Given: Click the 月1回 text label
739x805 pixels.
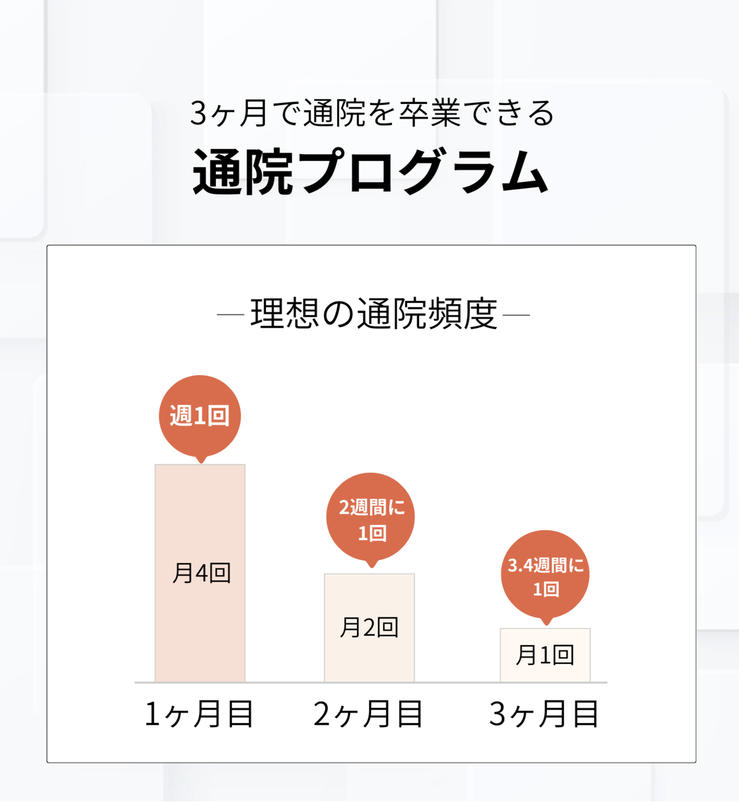Looking at the screenshot, I should (545, 655).
